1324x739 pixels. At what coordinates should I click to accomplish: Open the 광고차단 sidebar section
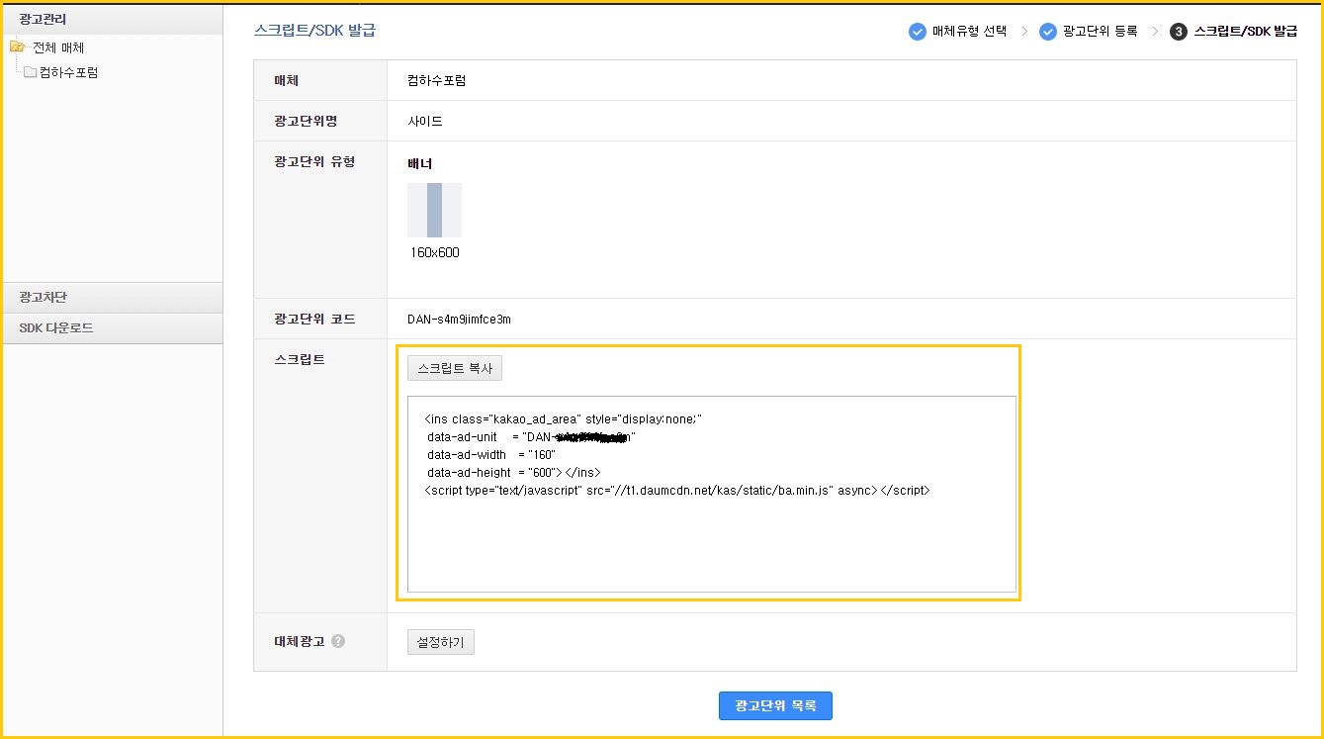coord(112,298)
